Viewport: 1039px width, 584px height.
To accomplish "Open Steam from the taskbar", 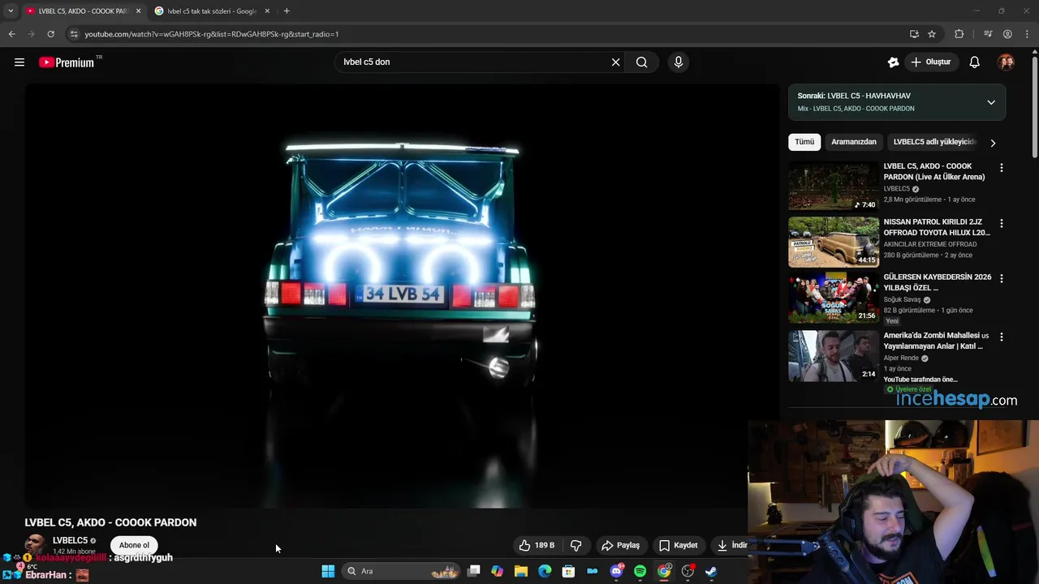I will [x=711, y=571].
